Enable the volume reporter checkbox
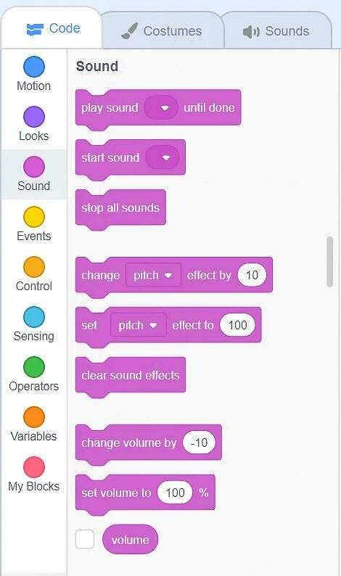Viewport: 341px width, 576px height. tap(84, 539)
